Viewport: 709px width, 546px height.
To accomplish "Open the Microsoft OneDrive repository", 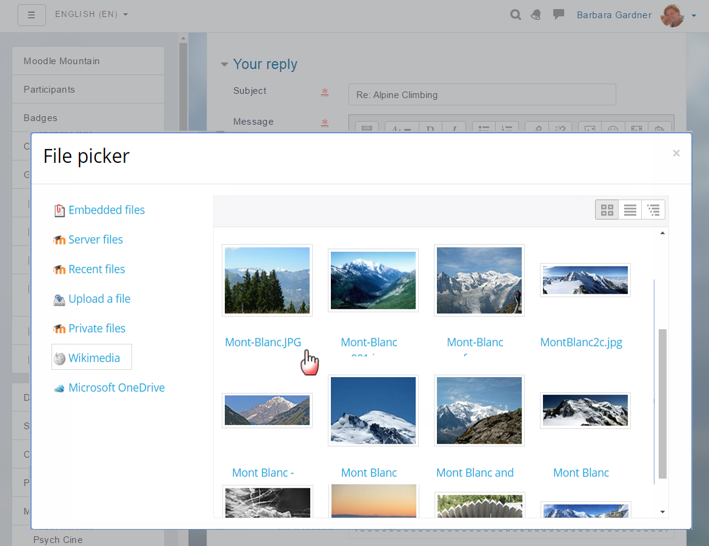I will (x=116, y=387).
